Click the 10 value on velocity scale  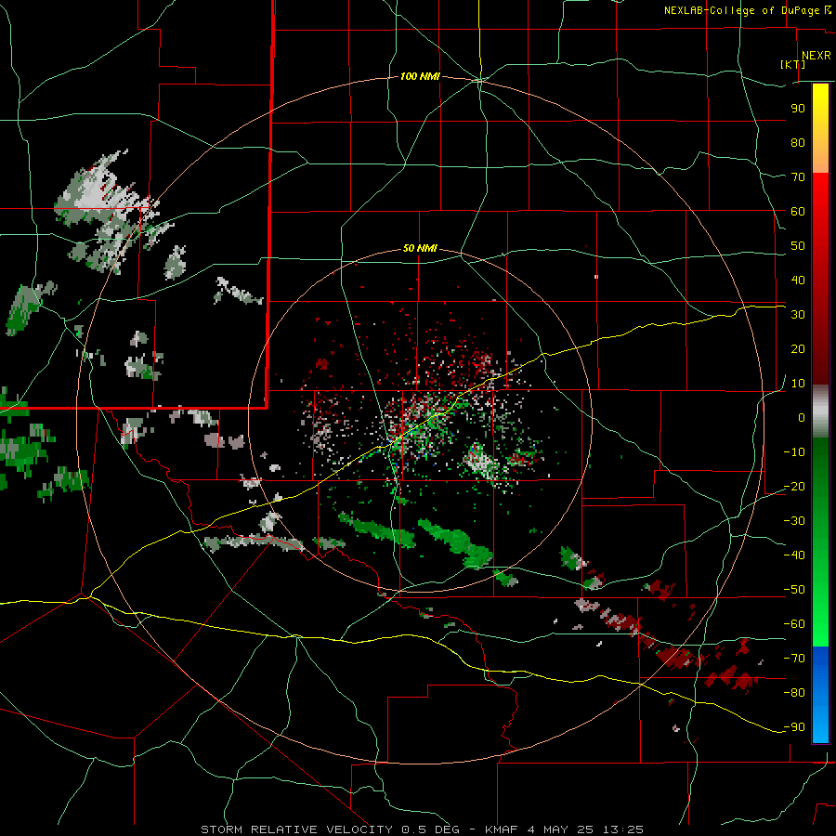[798, 384]
